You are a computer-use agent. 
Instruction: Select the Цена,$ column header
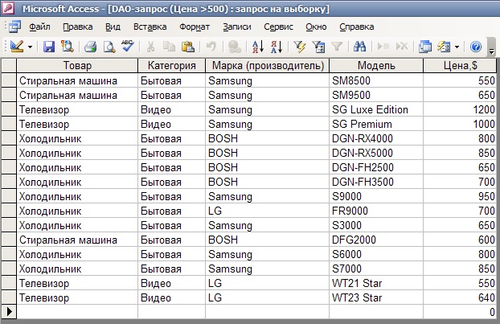460,66
